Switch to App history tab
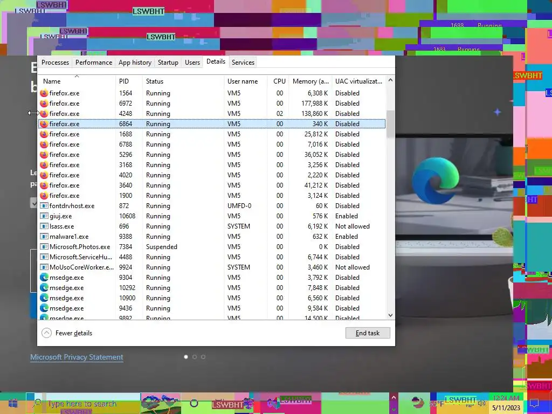552x414 pixels. (x=135, y=63)
